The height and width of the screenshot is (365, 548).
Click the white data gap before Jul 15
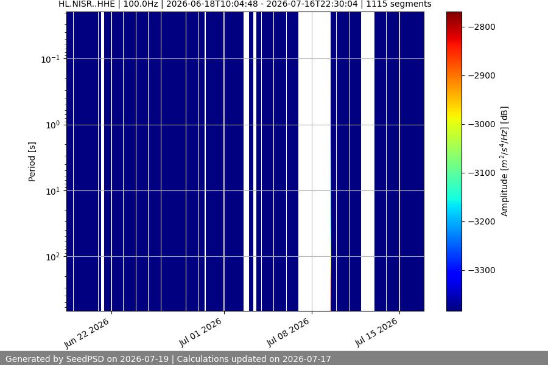pyautogui.click(x=368, y=161)
